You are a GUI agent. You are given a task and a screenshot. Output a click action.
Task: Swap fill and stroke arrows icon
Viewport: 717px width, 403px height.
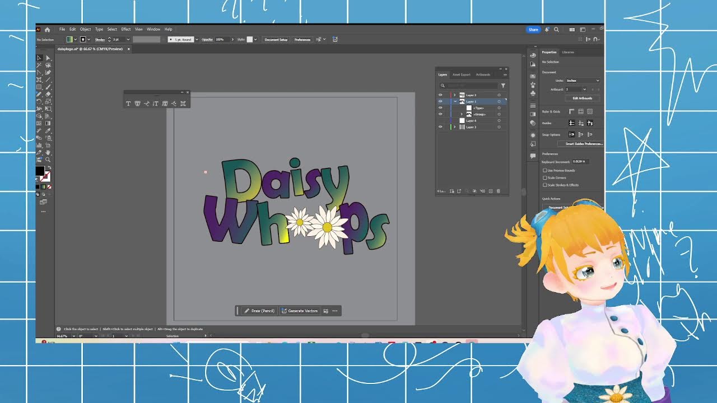click(x=49, y=167)
